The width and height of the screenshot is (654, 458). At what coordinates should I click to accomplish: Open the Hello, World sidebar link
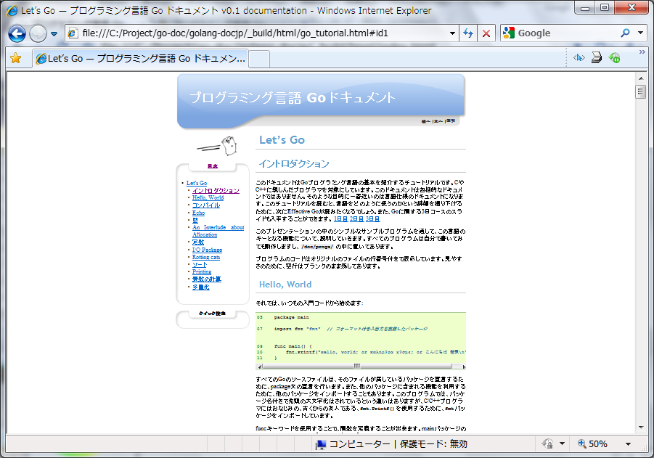tap(208, 197)
